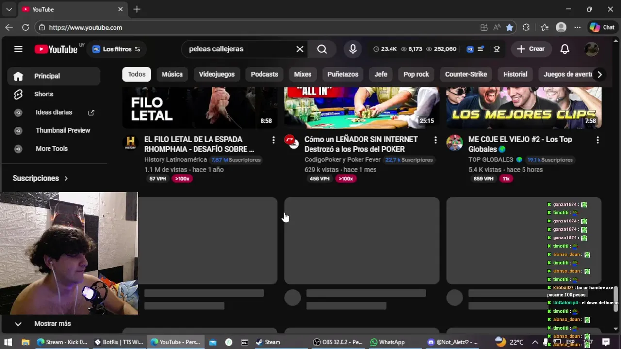Open options menu for ME COJE EL VIEJO video
621x349 pixels.
pos(597,140)
